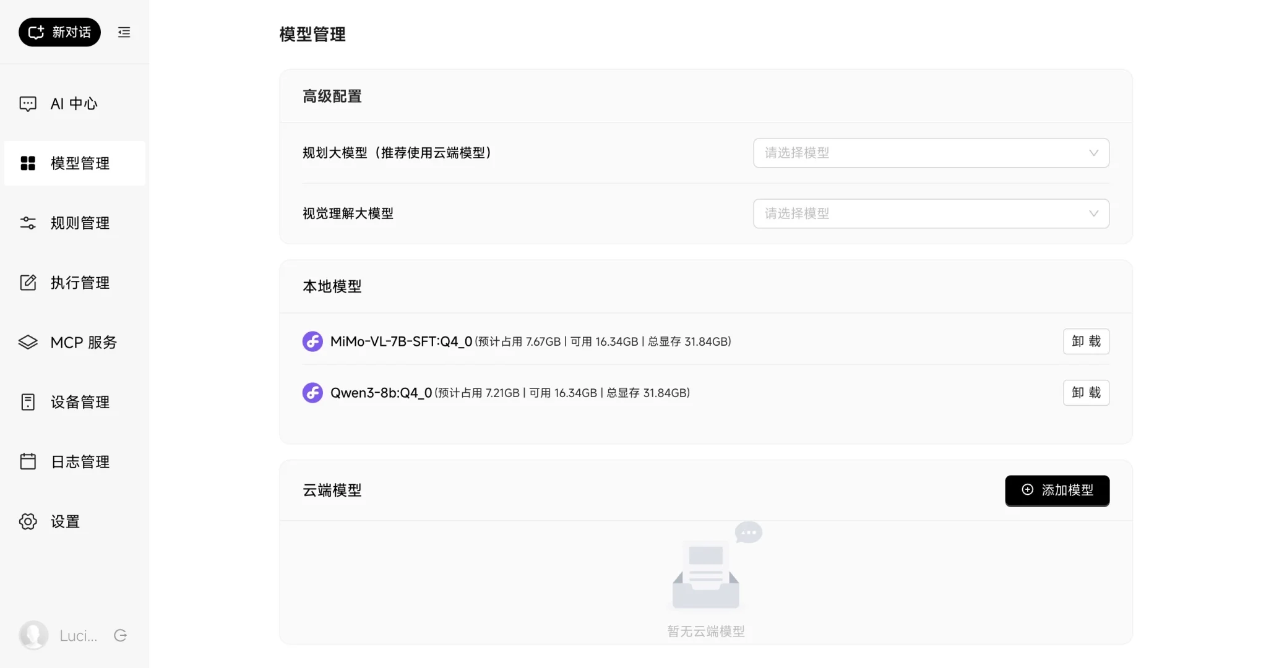Click the logout icon beside username
The image size is (1261, 668).
pos(121,635)
